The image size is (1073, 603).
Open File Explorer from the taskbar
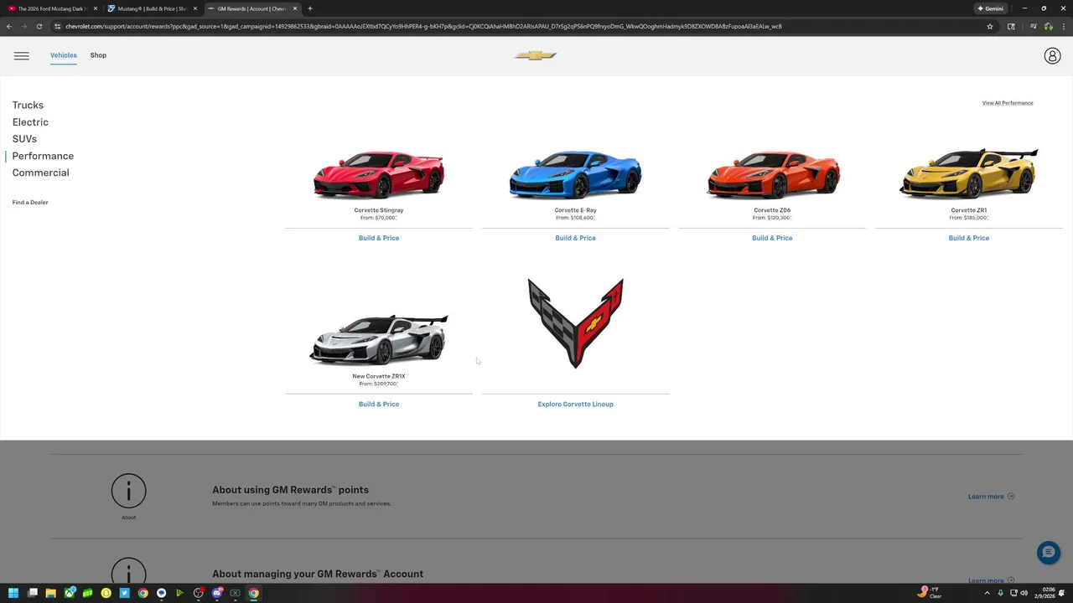click(x=50, y=593)
